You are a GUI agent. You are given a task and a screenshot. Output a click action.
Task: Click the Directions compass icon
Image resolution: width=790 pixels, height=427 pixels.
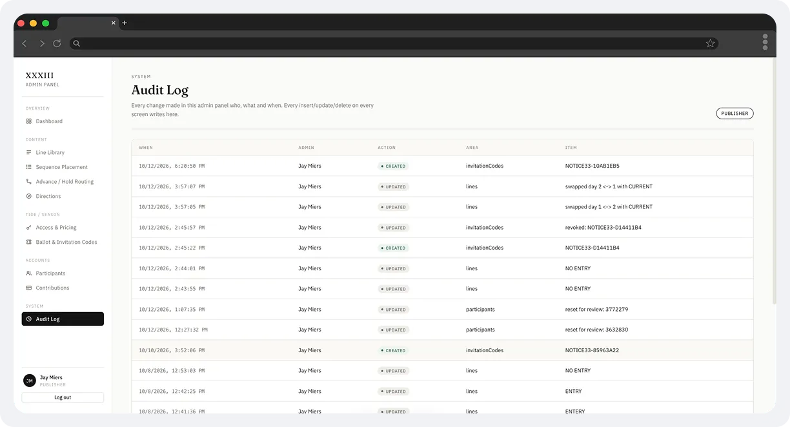point(28,196)
